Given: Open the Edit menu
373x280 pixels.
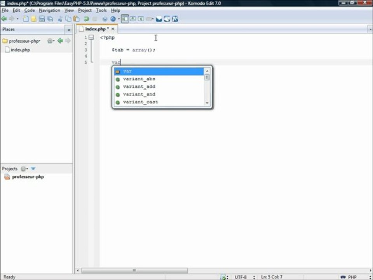Looking at the screenshot, I should 16,10.
